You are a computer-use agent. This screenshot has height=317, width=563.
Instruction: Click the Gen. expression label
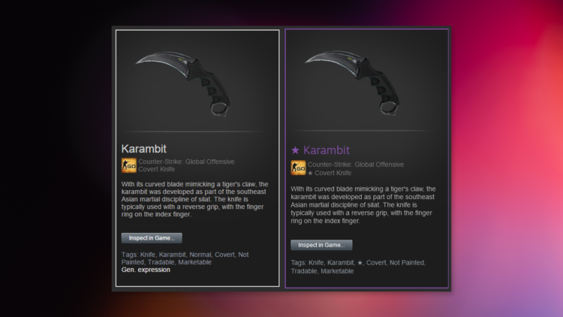146,270
